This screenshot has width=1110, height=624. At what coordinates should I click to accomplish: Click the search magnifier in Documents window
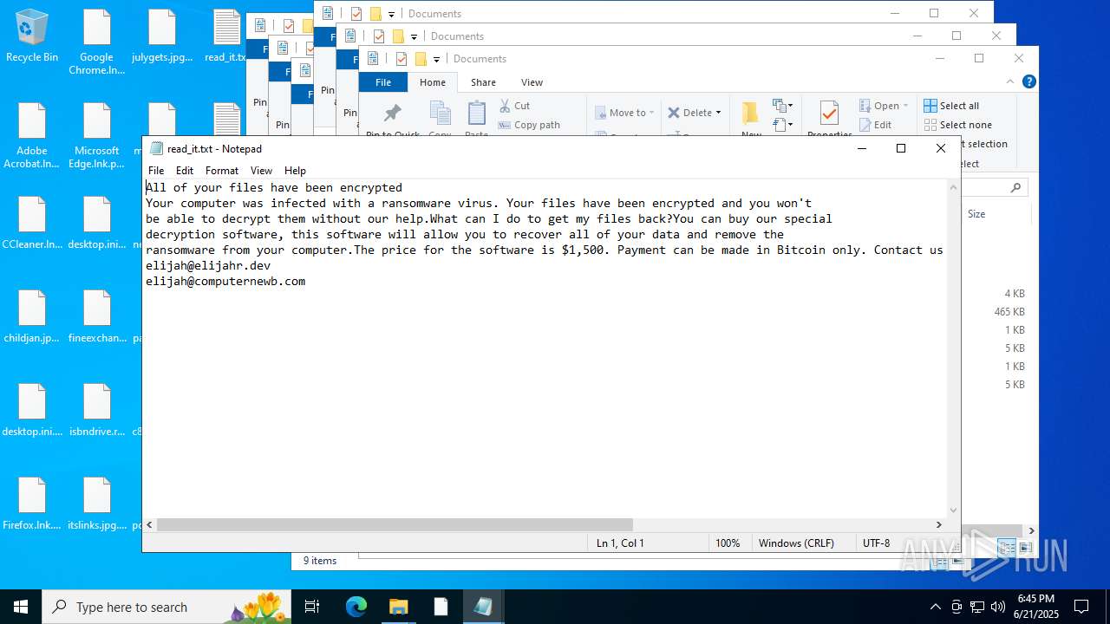1015,187
